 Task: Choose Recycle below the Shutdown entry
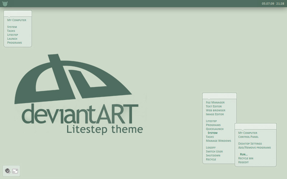(x=211, y=159)
